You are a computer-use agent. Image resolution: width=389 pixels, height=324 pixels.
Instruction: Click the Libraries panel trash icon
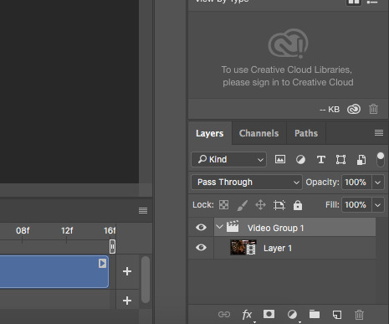click(373, 109)
